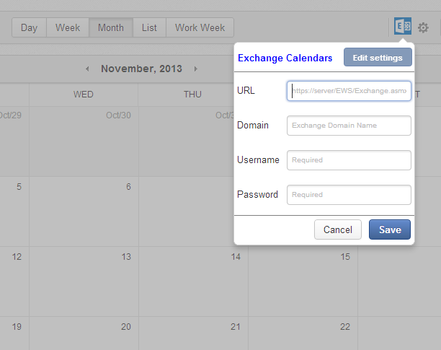Select the Month view tab
Screen dimensions: 441x350
(x=111, y=27)
